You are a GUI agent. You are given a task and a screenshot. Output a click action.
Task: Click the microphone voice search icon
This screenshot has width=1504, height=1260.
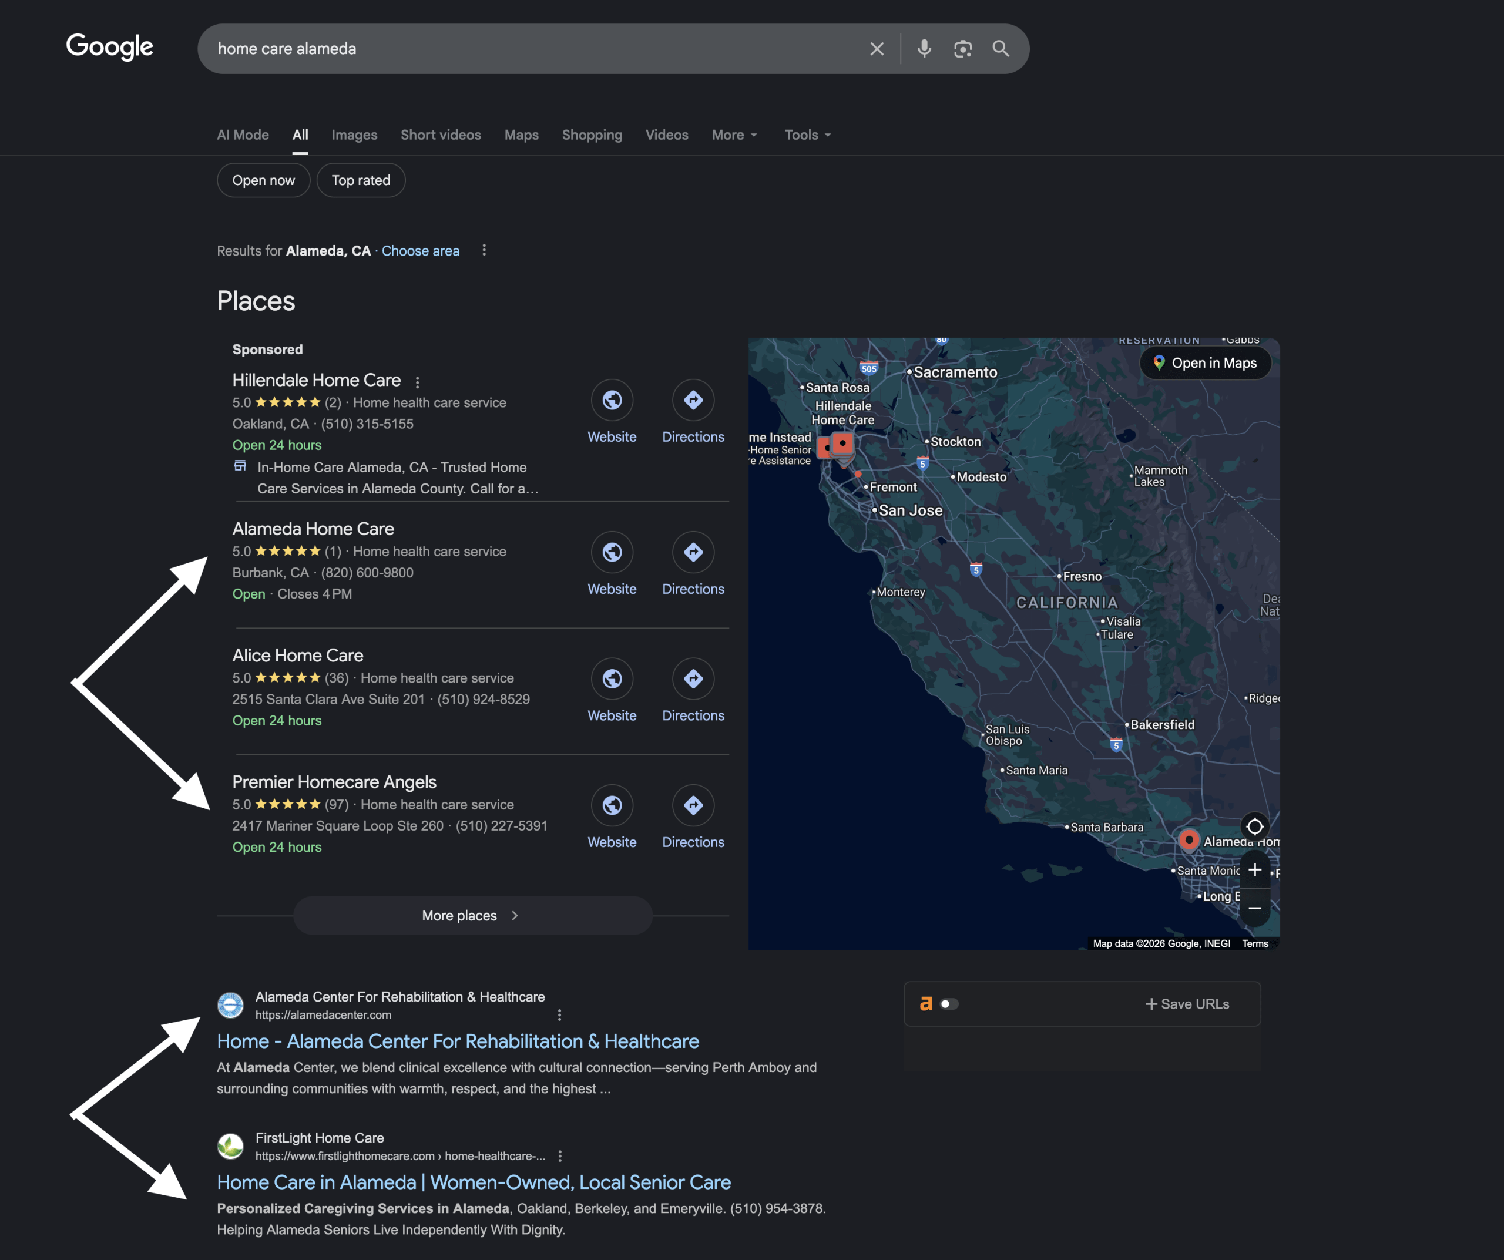click(x=924, y=49)
